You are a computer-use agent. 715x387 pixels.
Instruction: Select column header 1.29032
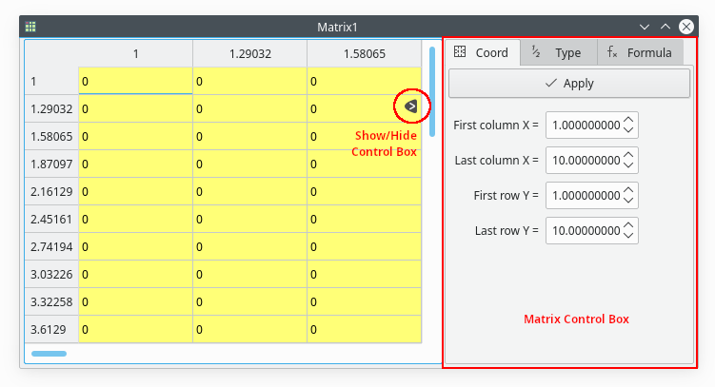point(250,54)
